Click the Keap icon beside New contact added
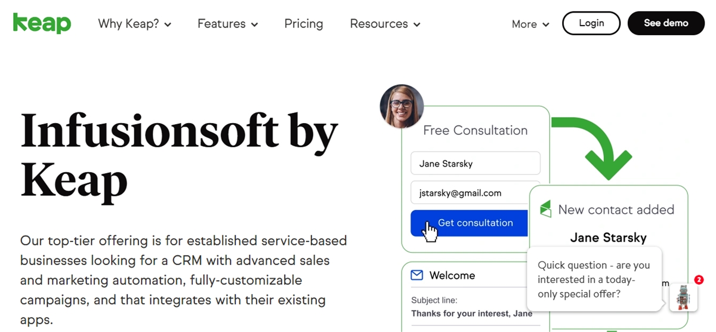This screenshot has width=716, height=332. tap(545, 209)
